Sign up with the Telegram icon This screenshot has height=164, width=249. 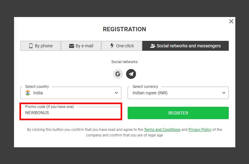click(131, 74)
